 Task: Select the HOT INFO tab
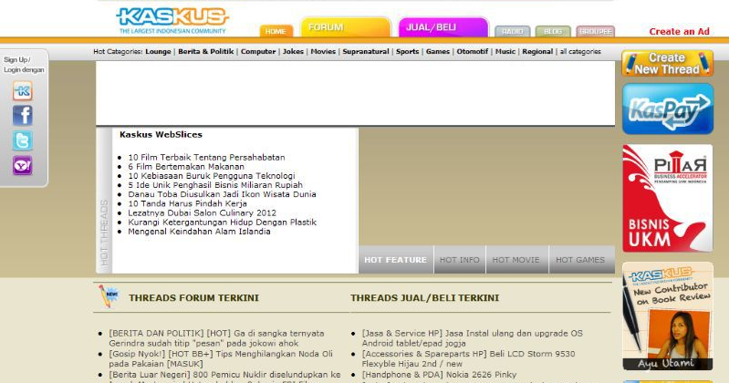460,260
